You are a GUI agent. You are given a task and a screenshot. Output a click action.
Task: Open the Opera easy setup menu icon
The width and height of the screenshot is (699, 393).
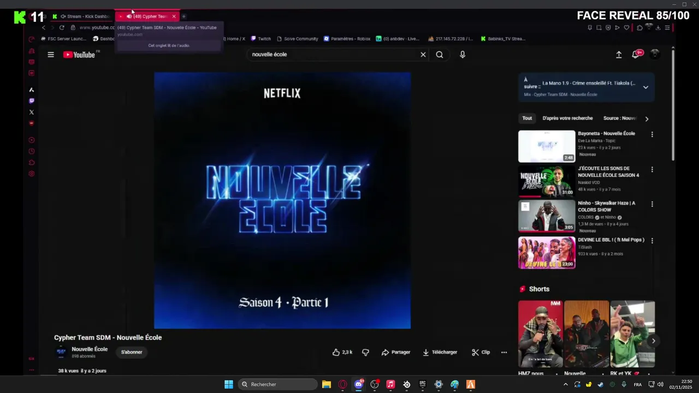[x=667, y=28]
